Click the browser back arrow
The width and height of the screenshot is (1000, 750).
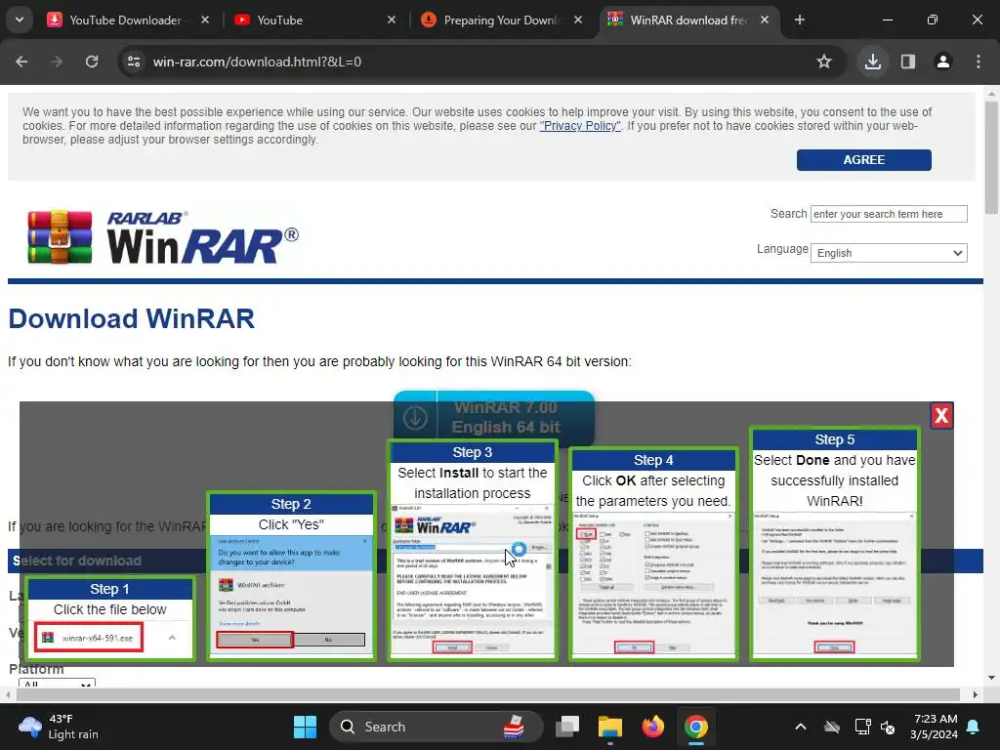pyautogui.click(x=21, y=62)
